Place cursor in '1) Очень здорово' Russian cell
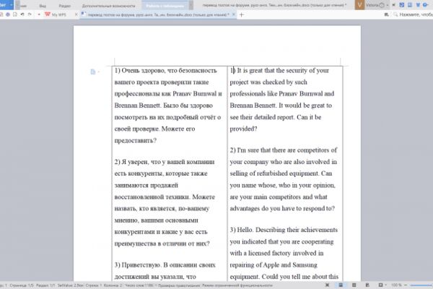Viewport: 433px width, 289px height. (168, 105)
